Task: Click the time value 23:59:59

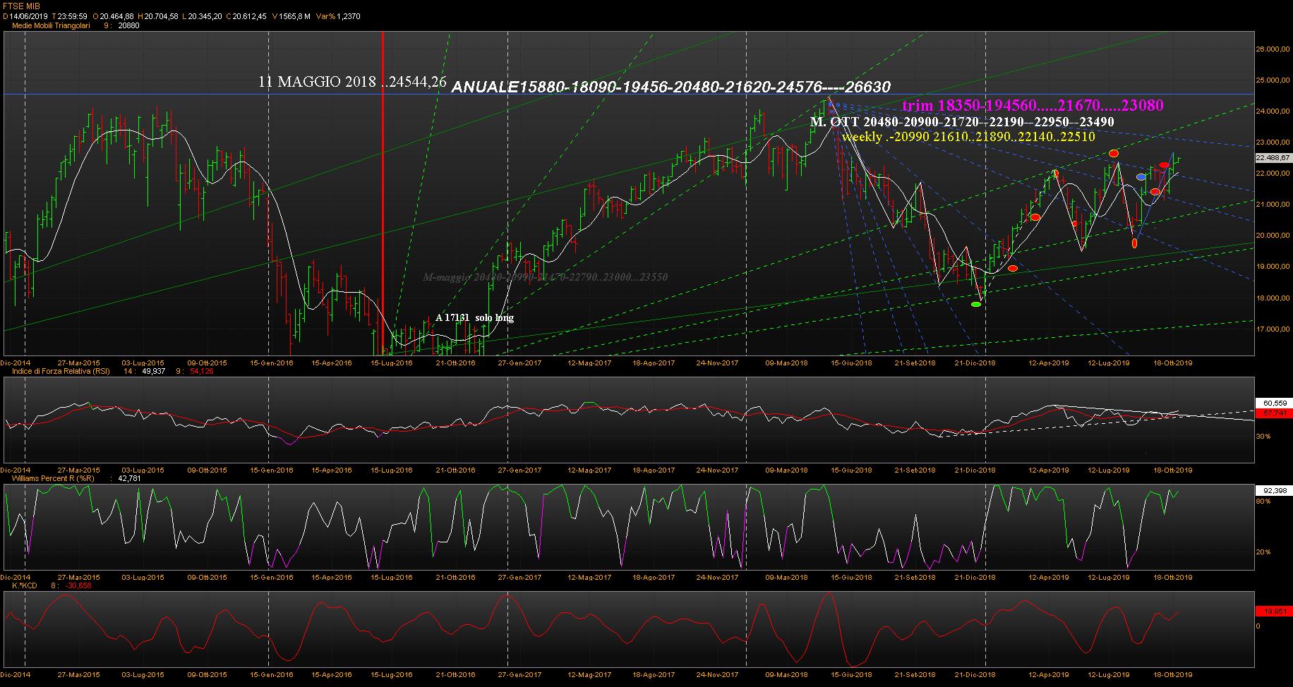Action: coord(73,16)
